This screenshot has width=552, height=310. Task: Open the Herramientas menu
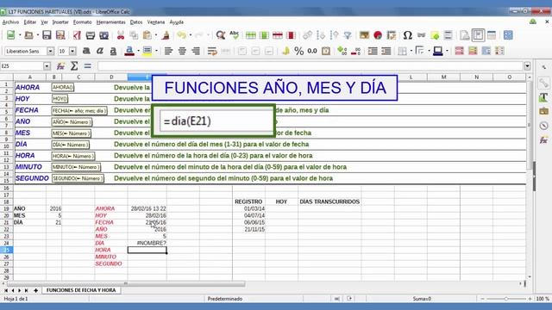point(111,22)
